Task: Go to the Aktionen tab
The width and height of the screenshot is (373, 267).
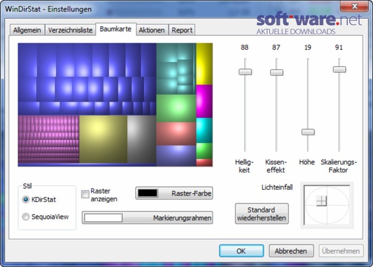Action: click(x=152, y=30)
